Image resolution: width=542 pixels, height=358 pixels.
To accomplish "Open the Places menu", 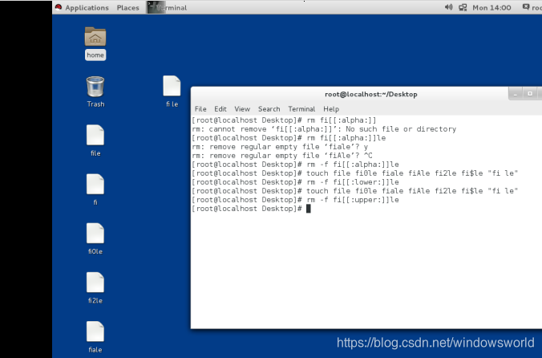I will click(128, 7).
